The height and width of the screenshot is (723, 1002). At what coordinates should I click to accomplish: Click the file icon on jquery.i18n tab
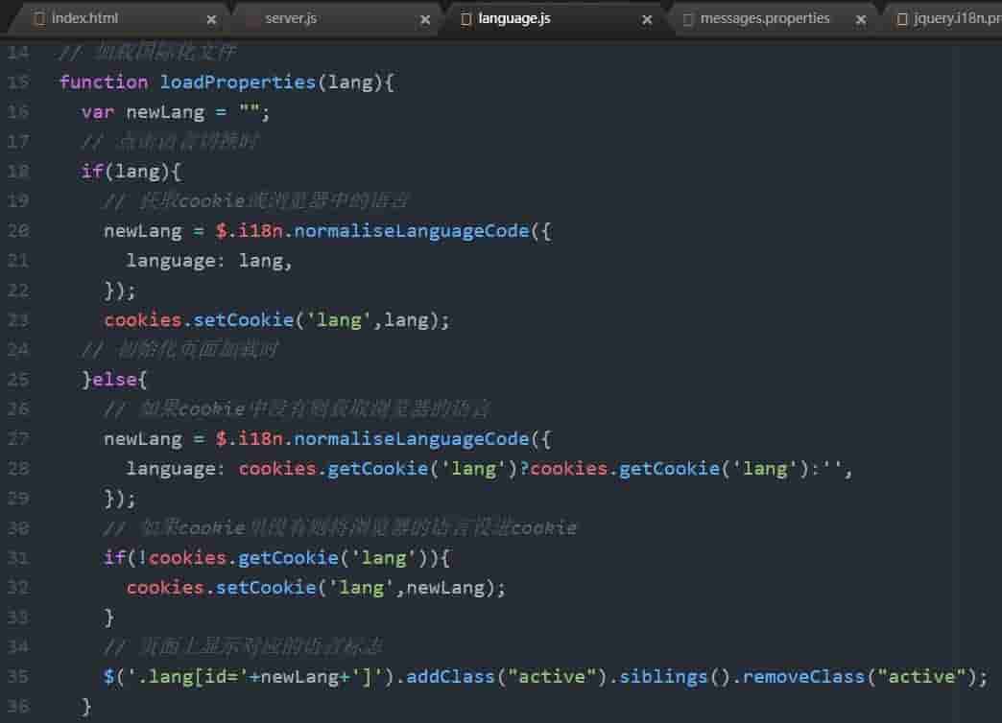point(901,19)
